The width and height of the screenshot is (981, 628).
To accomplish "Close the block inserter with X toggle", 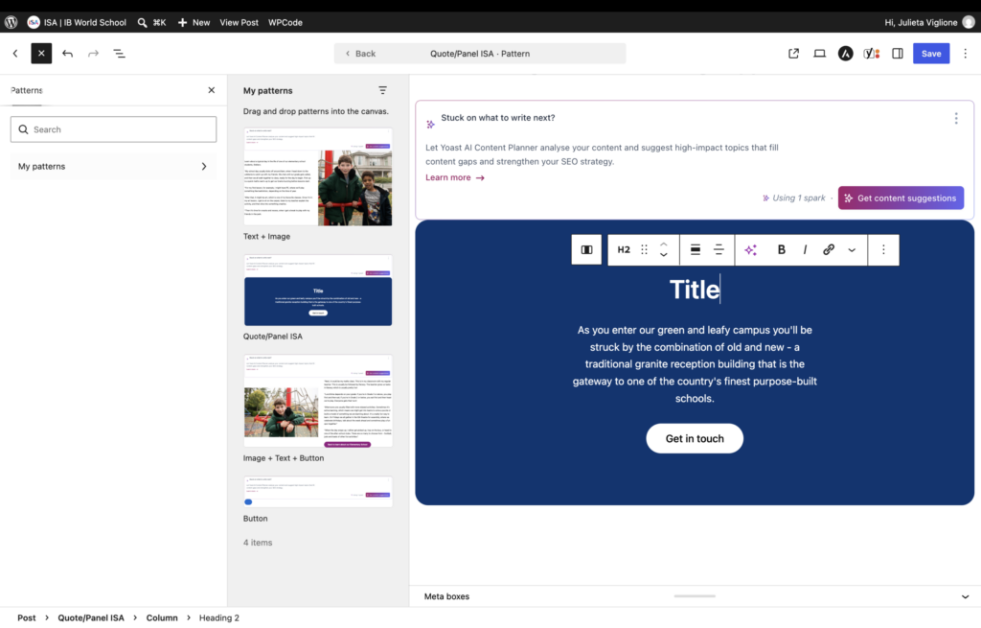I will pos(41,54).
